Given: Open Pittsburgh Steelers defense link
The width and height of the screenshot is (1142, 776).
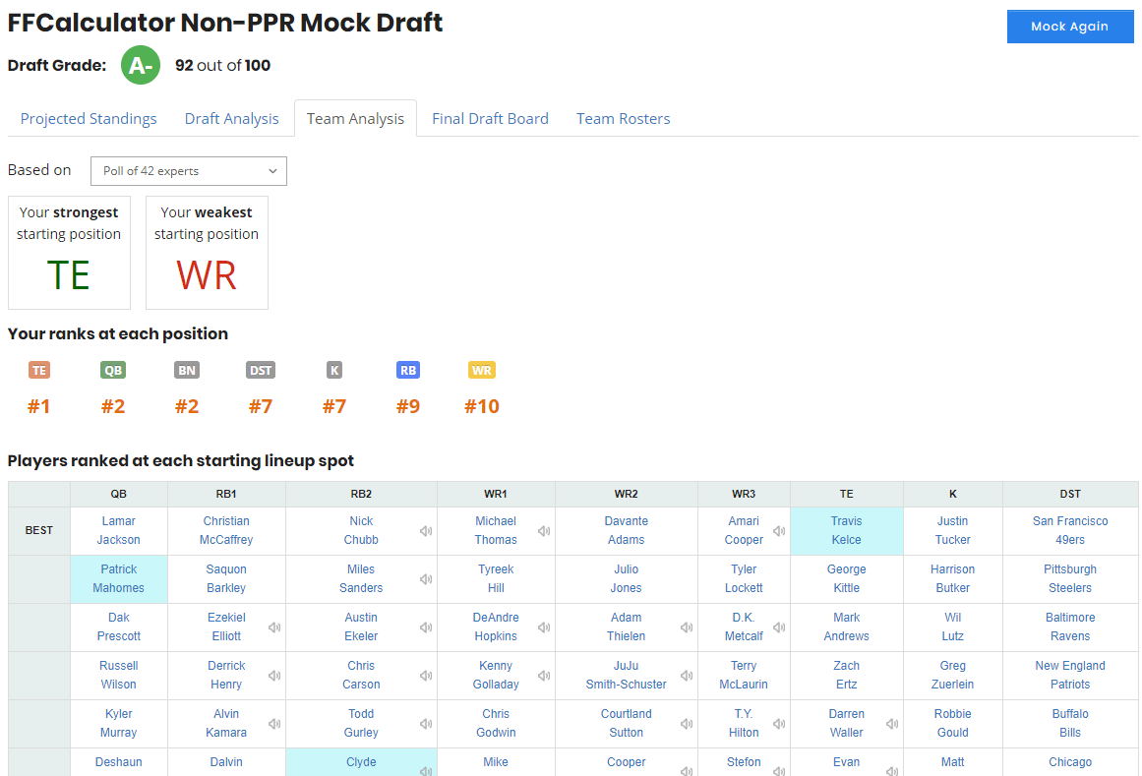Looking at the screenshot, I should pos(1070,578).
